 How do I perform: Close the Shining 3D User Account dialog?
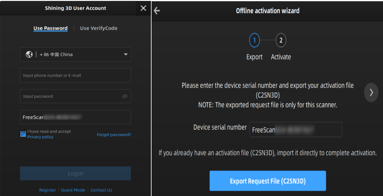coord(143,8)
